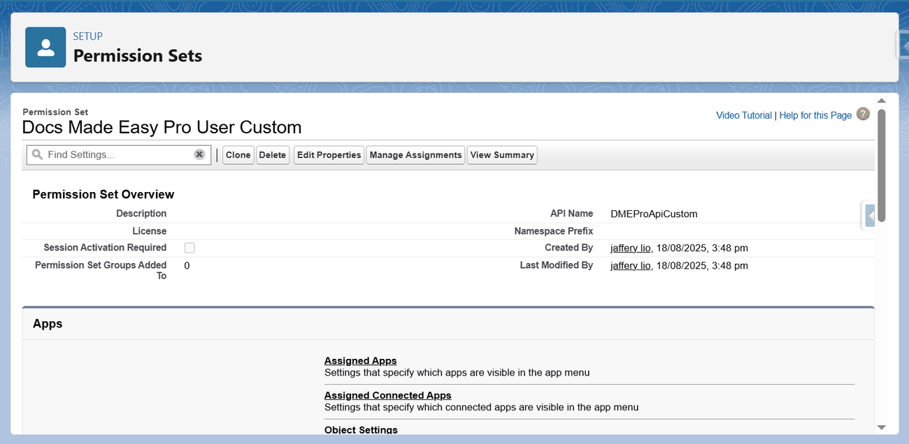Click the Permission Set Overview heading
The height and width of the screenshot is (444, 909).
coord(103,194)
